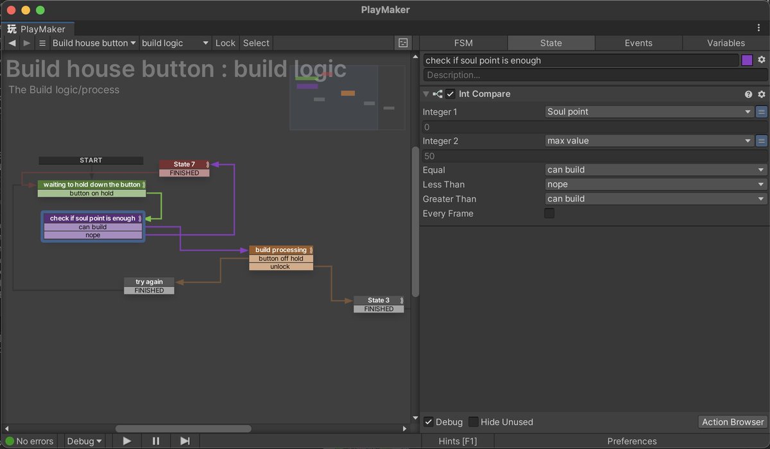Click the purple state color swatch
The height and width of the screenshot is (449, 770).
pos(747,60)
